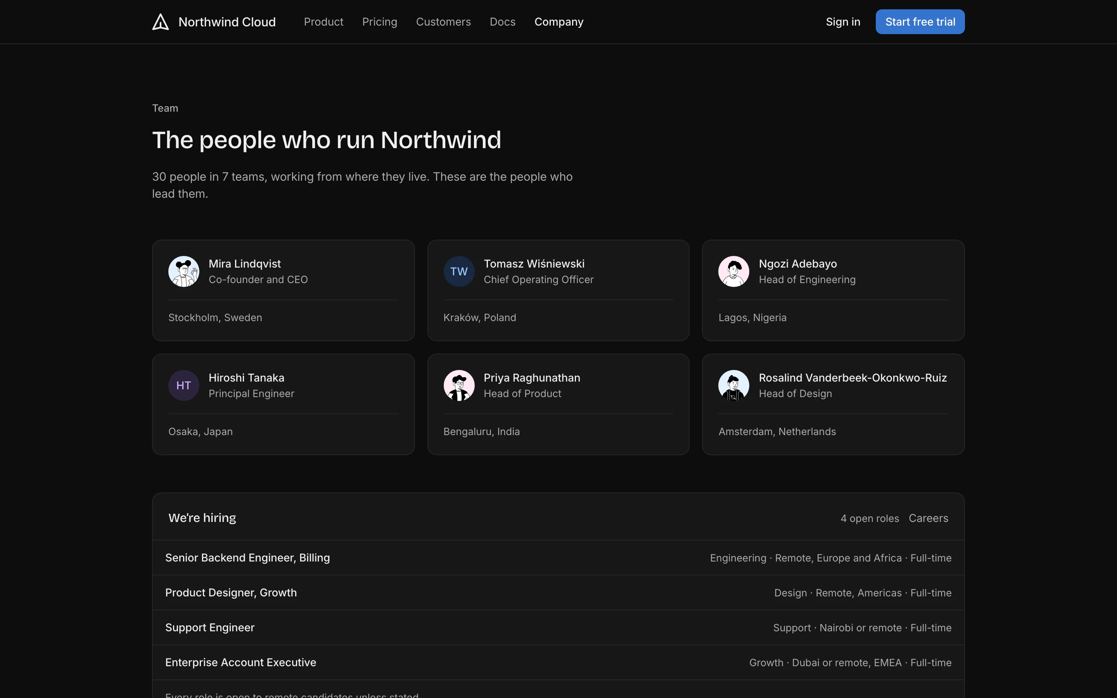The height and width of the screenshot is (698, 1117).
Task: Click the HT initials avatar
Action: pyautogui.click(x=184, y=385)
